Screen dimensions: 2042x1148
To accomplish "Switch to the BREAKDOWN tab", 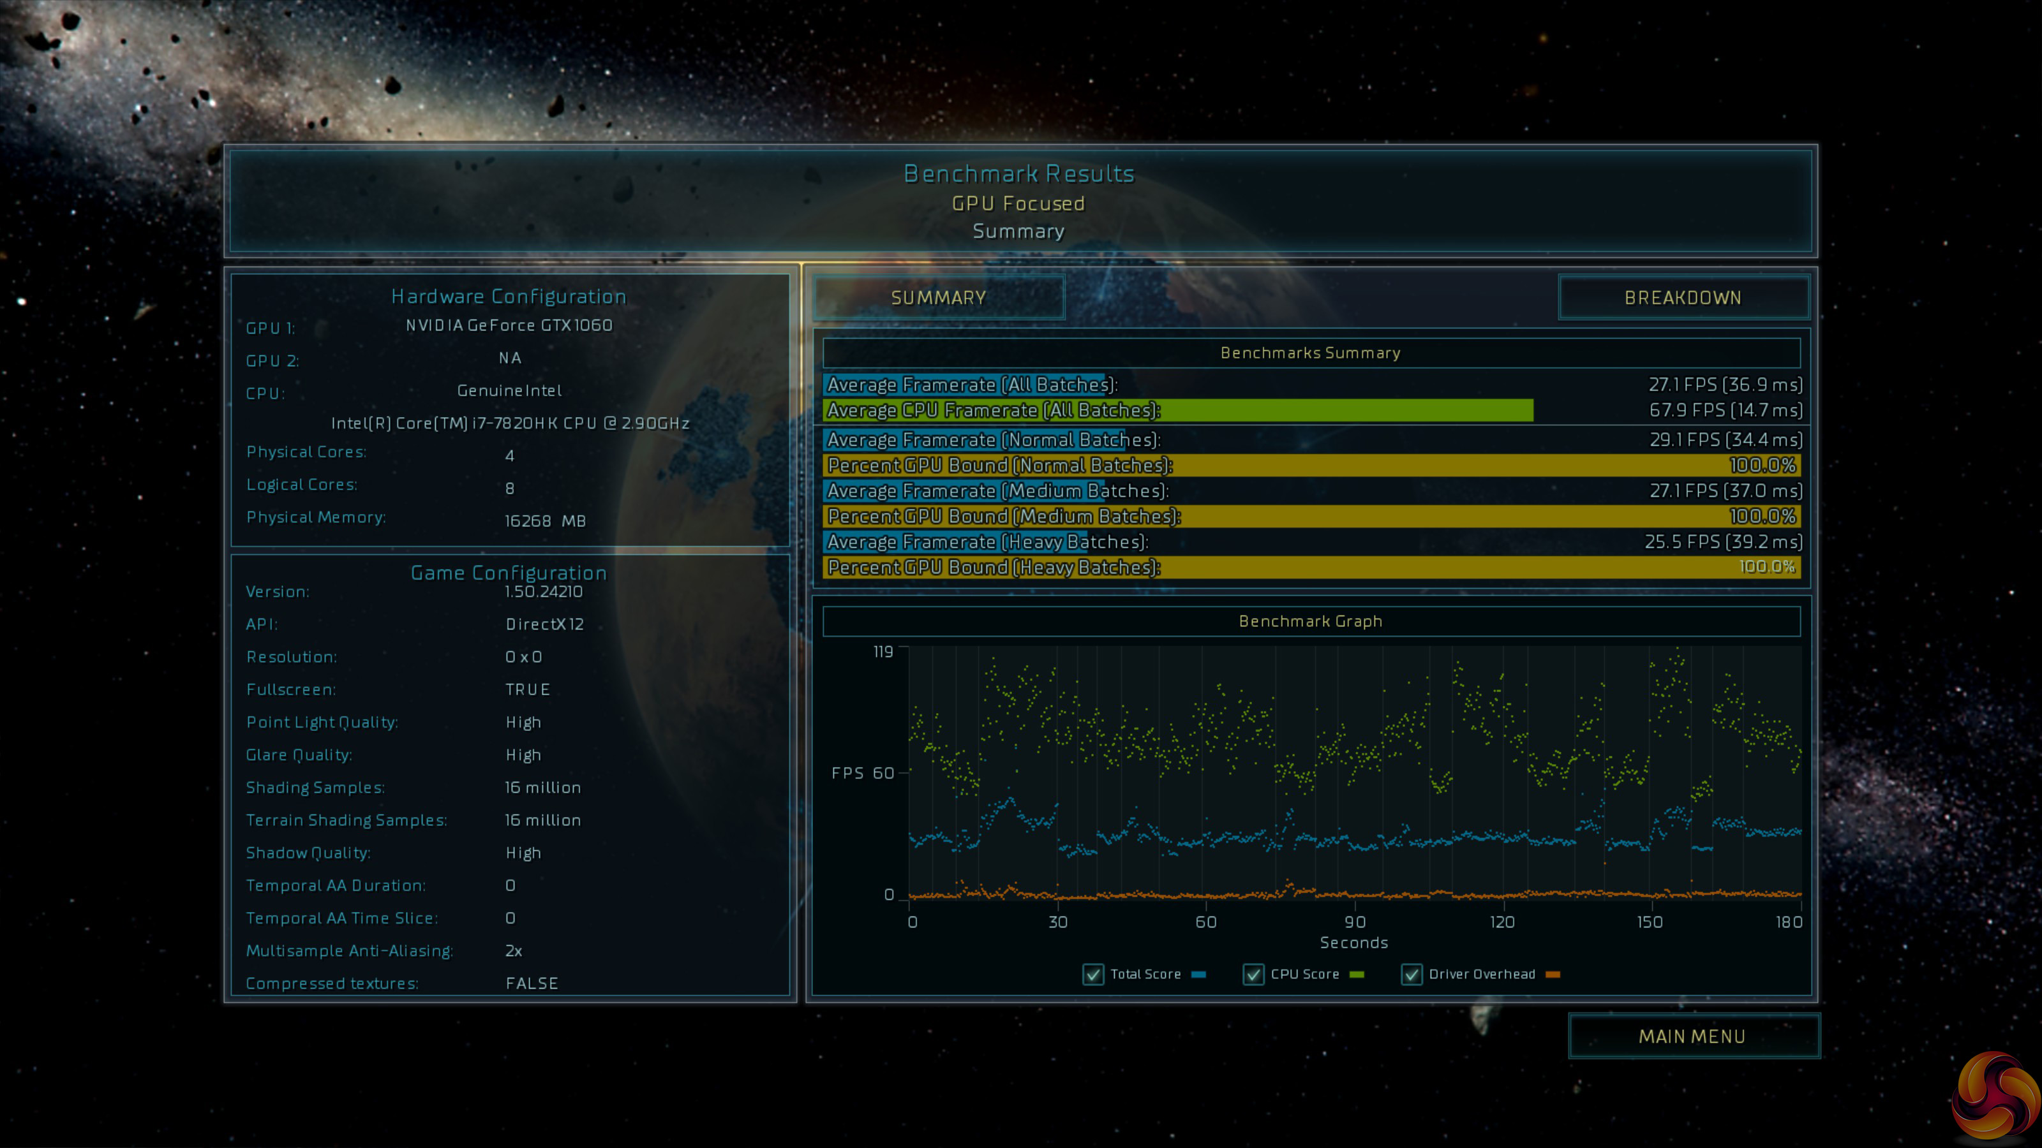I will point(1683,298).
